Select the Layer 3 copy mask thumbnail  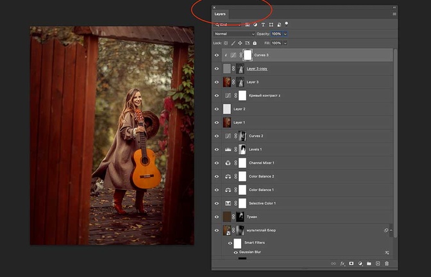tap(241, 69)
